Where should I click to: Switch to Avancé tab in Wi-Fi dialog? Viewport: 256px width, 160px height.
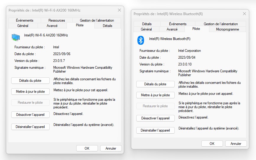(52, 26)
